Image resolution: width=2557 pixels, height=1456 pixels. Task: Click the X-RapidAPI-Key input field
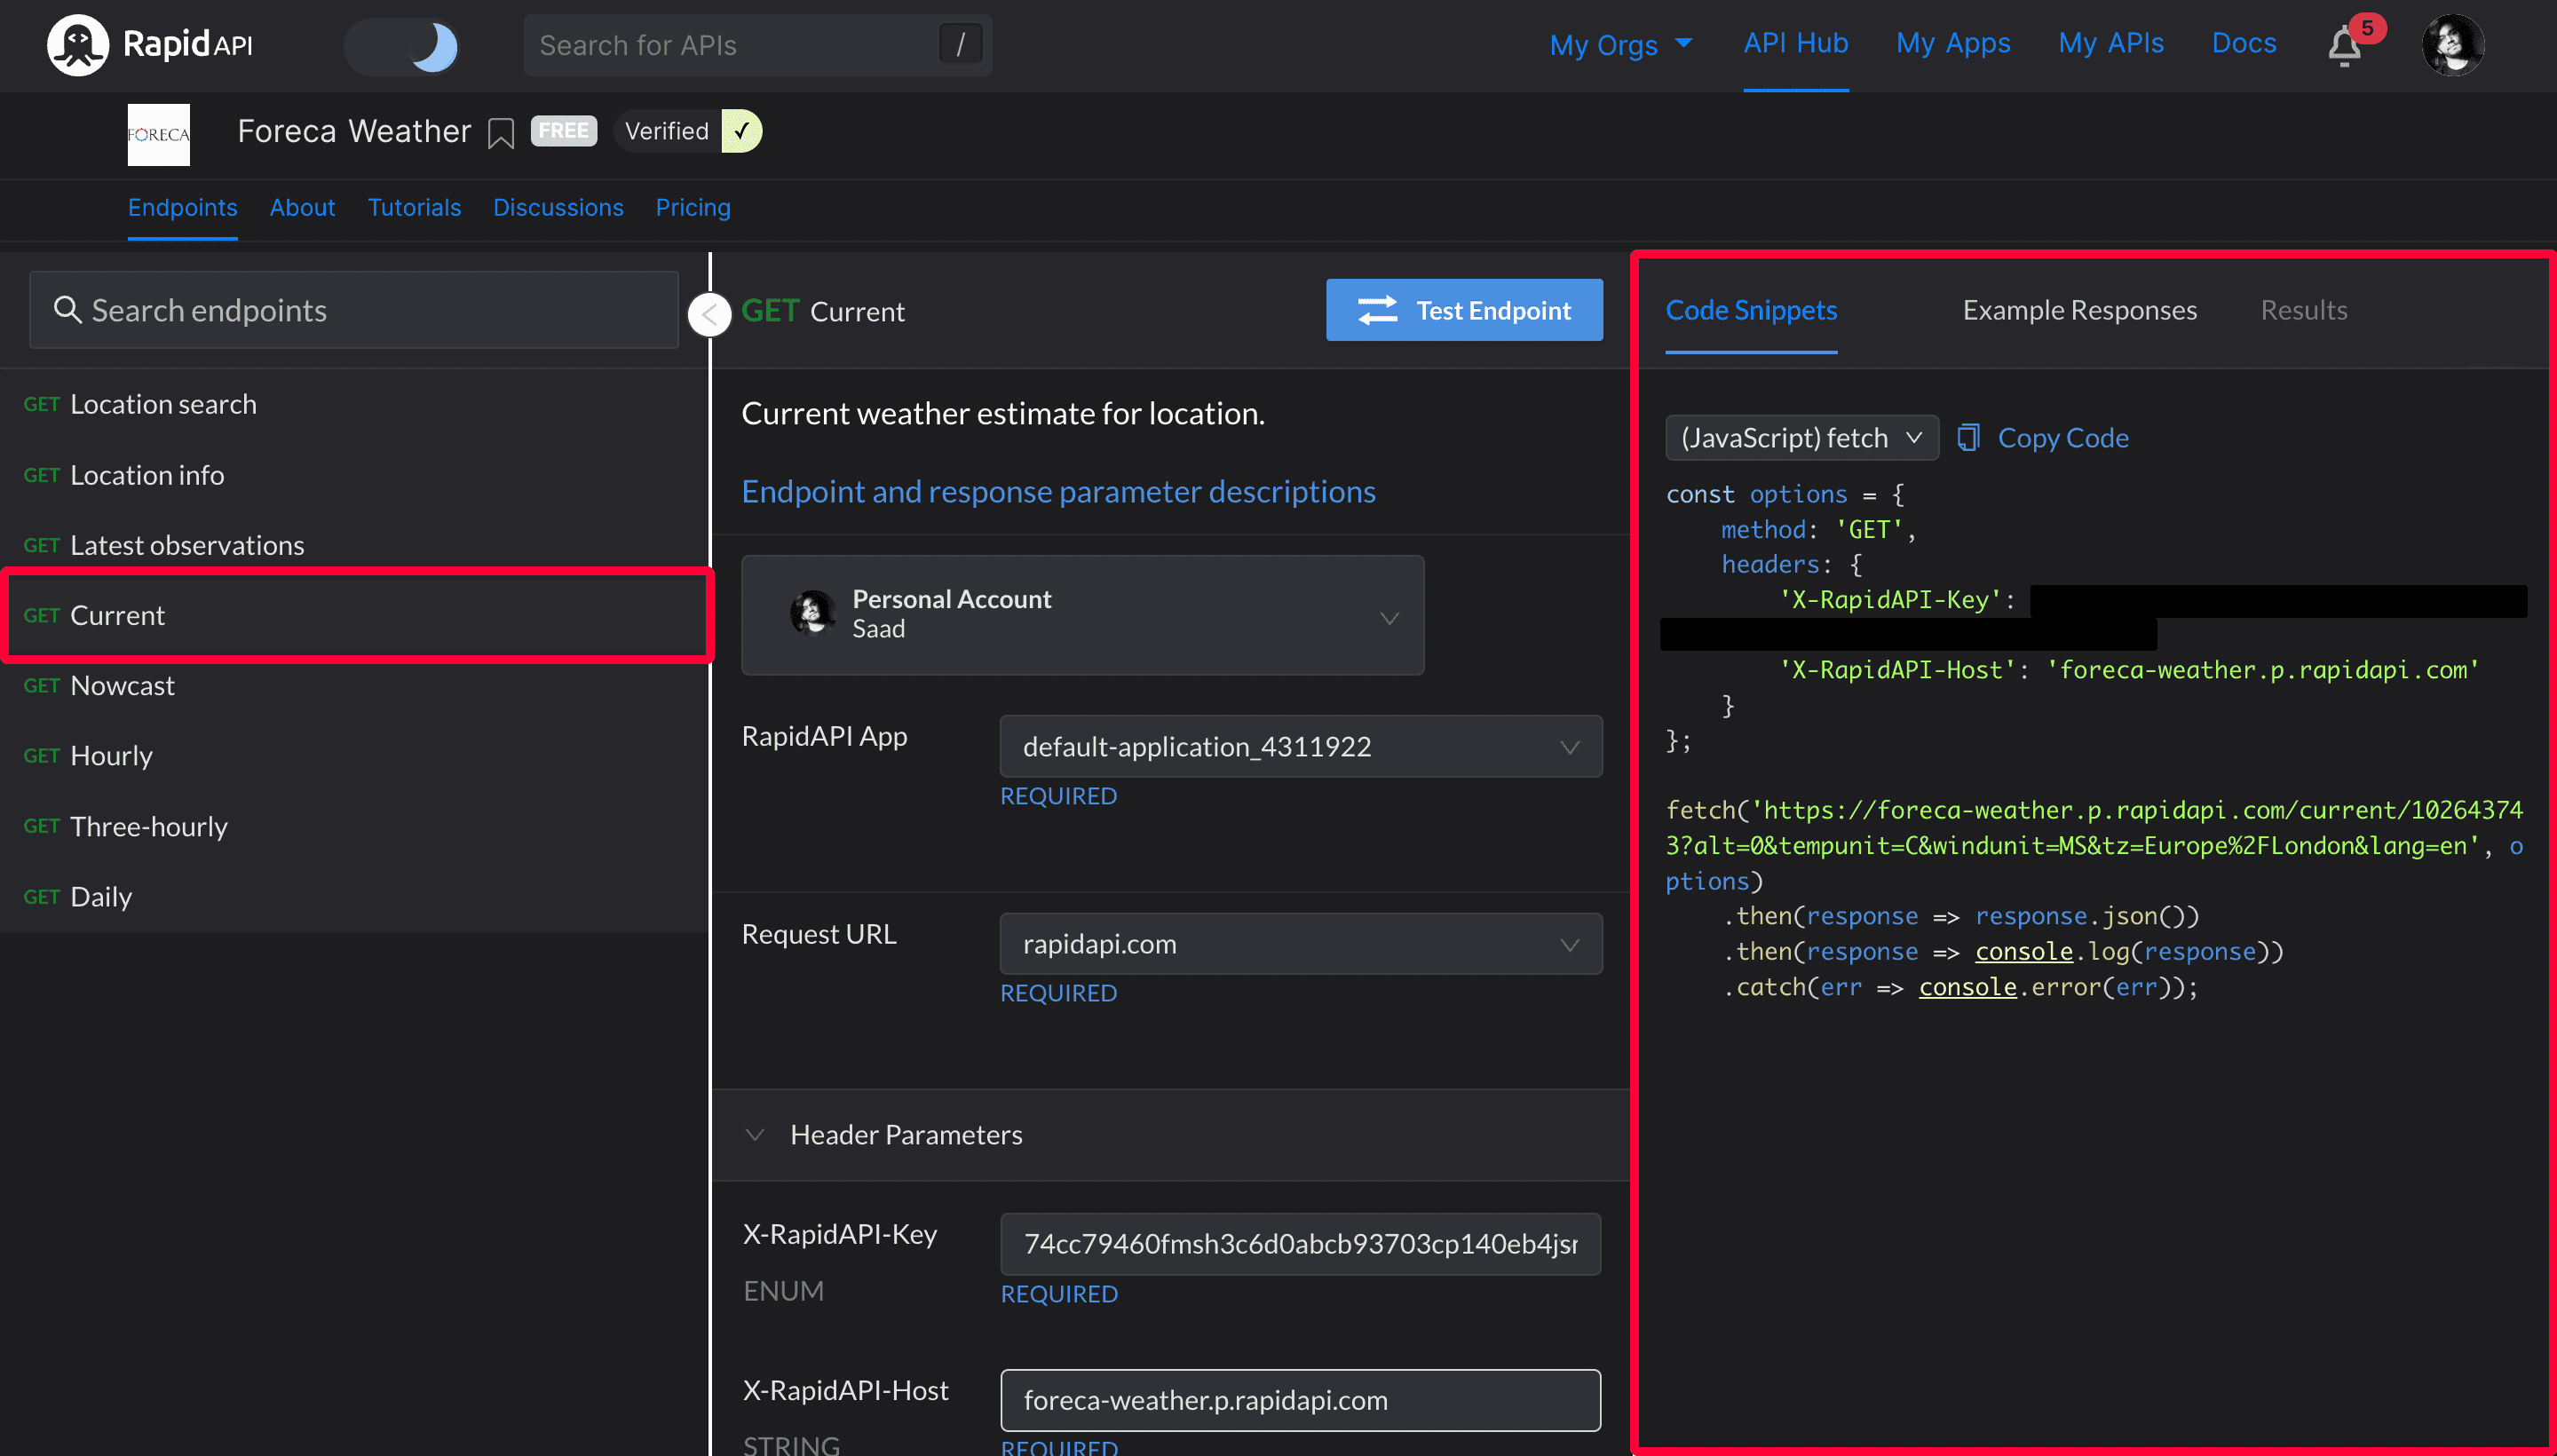pos(1300,1244)
